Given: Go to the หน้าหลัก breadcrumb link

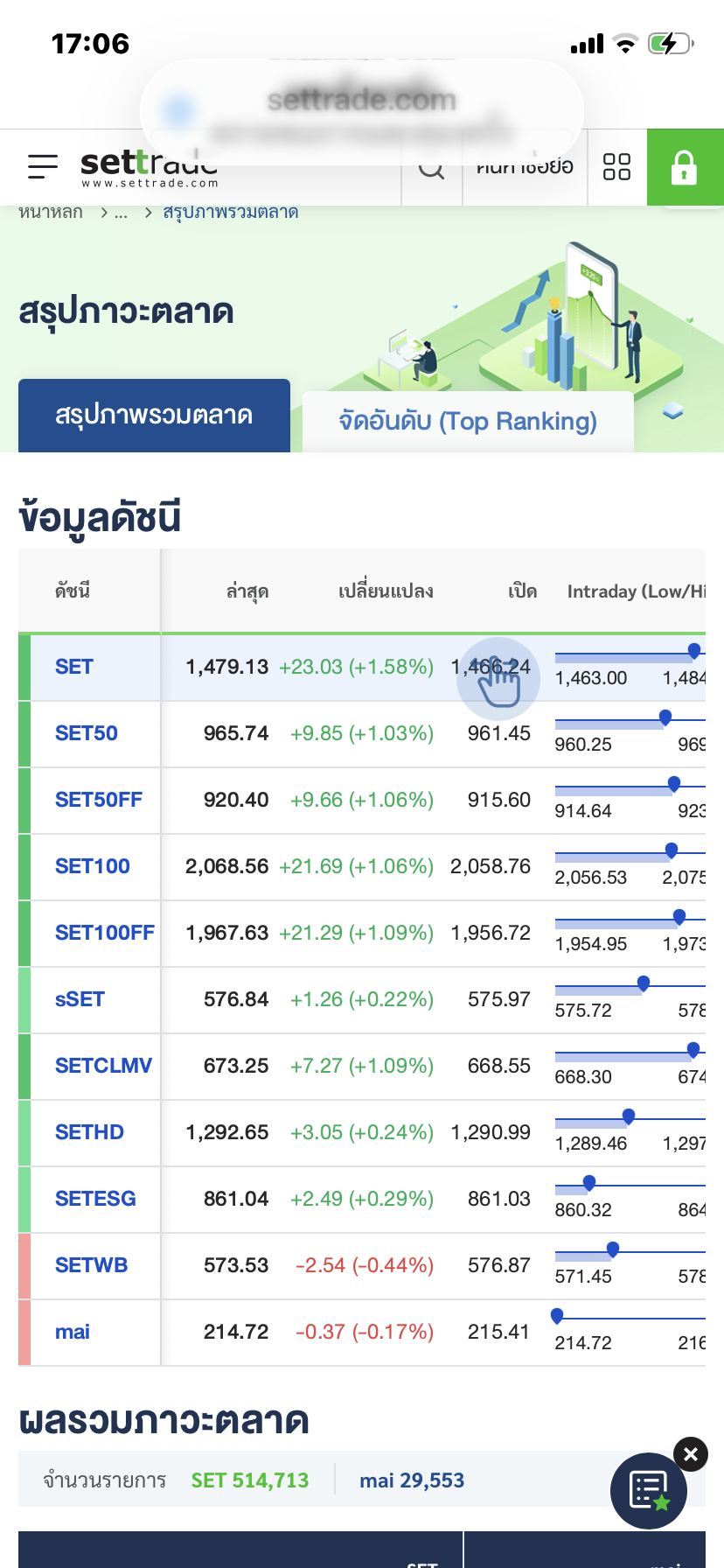Looking at the screenshot, I should [x=51, y=213].
